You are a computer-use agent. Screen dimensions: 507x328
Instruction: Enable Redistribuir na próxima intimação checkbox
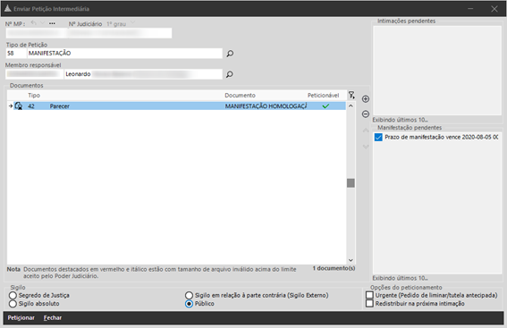[x=369, y=304]
